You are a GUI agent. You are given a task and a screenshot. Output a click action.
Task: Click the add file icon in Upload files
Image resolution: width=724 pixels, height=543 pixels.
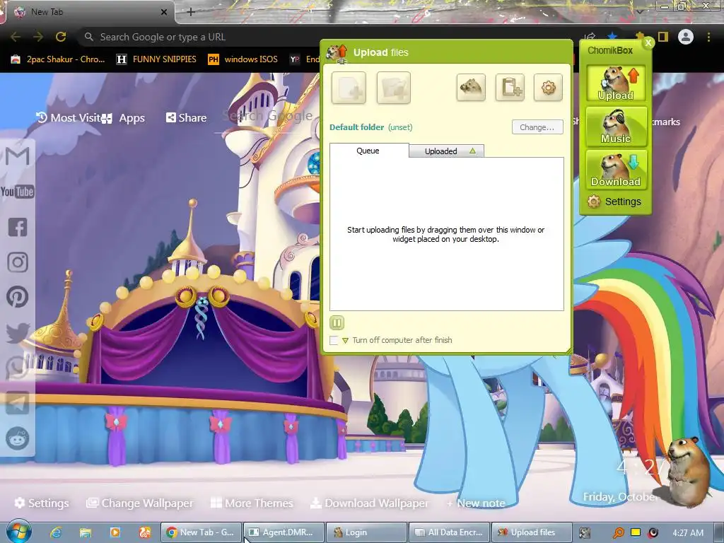click(349, 87)
